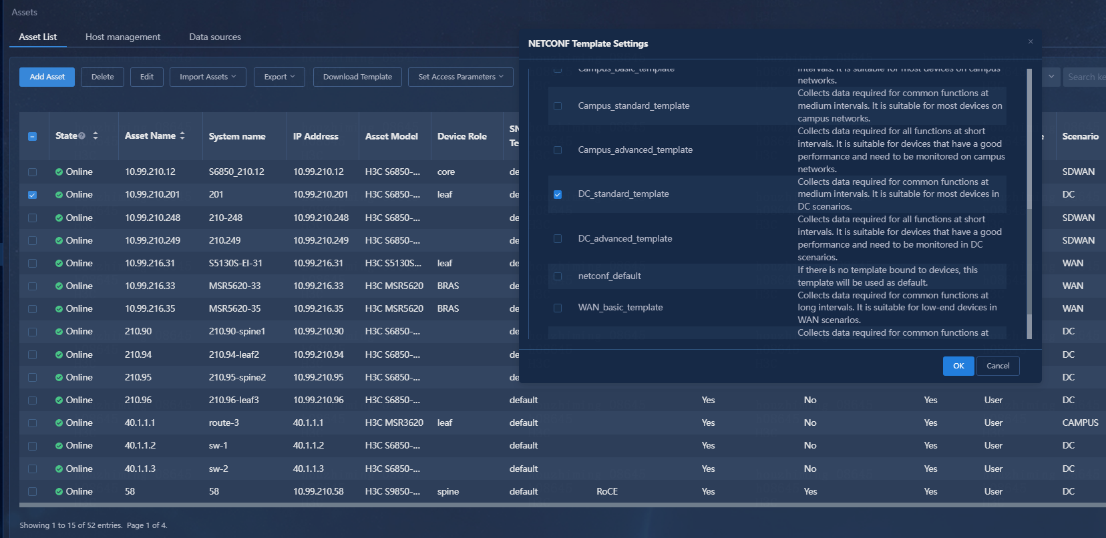Click the netconf_default template name
1106x538 pixels.
610,276
